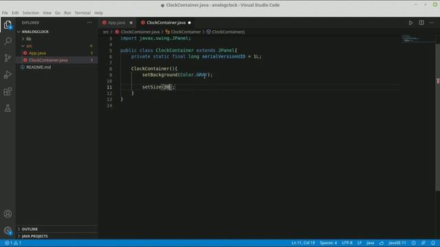Click ClockContainer class in the breadcrumb
The height and width of the screenshot is (247, 440).
click(x=186, y=32)
